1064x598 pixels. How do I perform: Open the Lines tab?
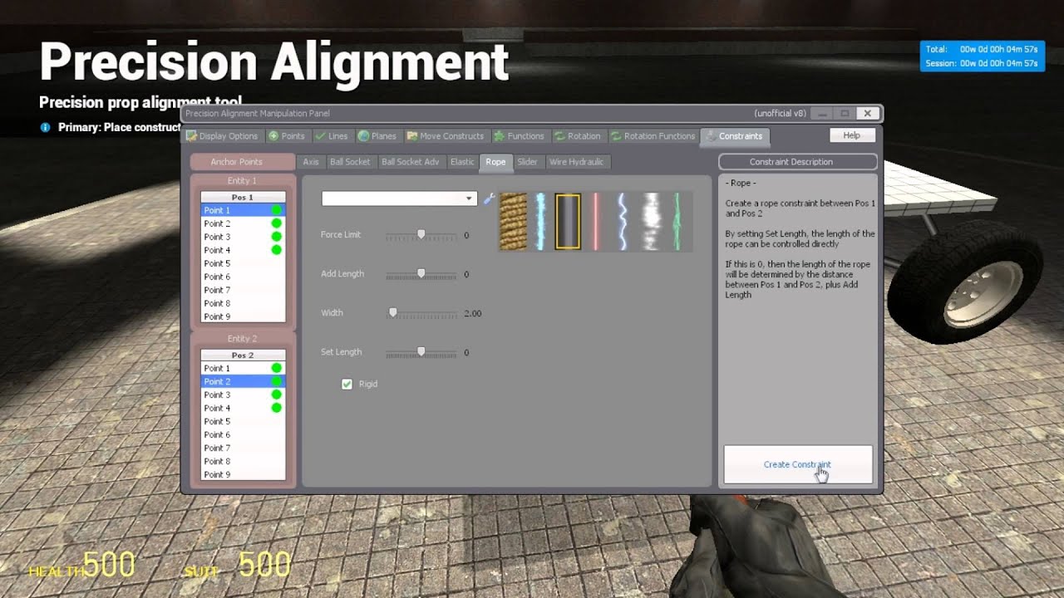(x=332, y=136)
